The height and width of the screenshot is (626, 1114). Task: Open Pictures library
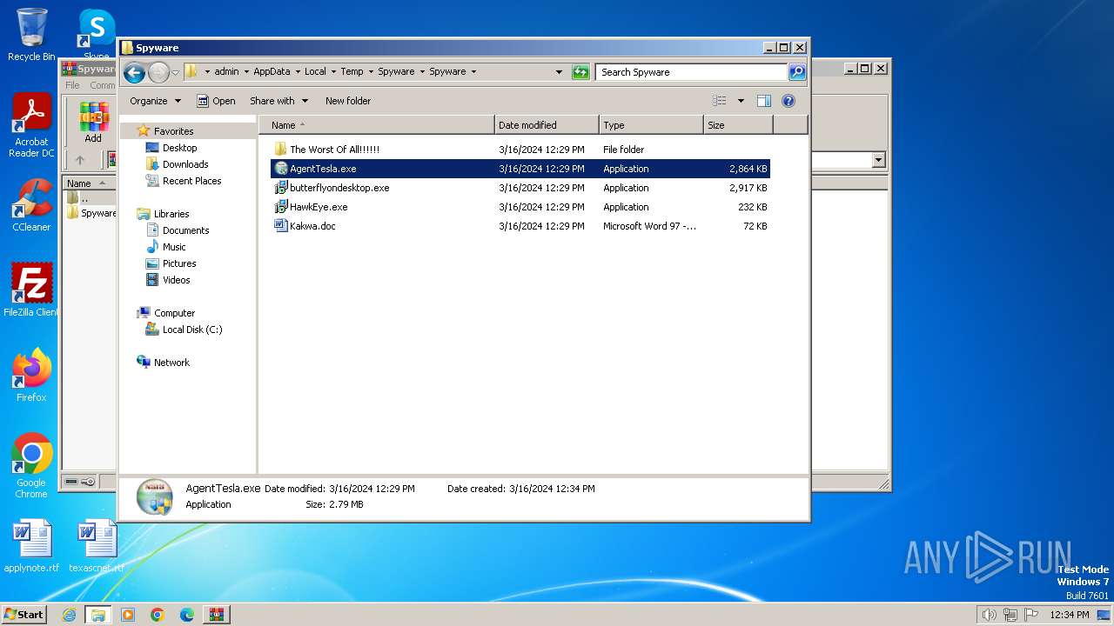[x=178, y=263]
